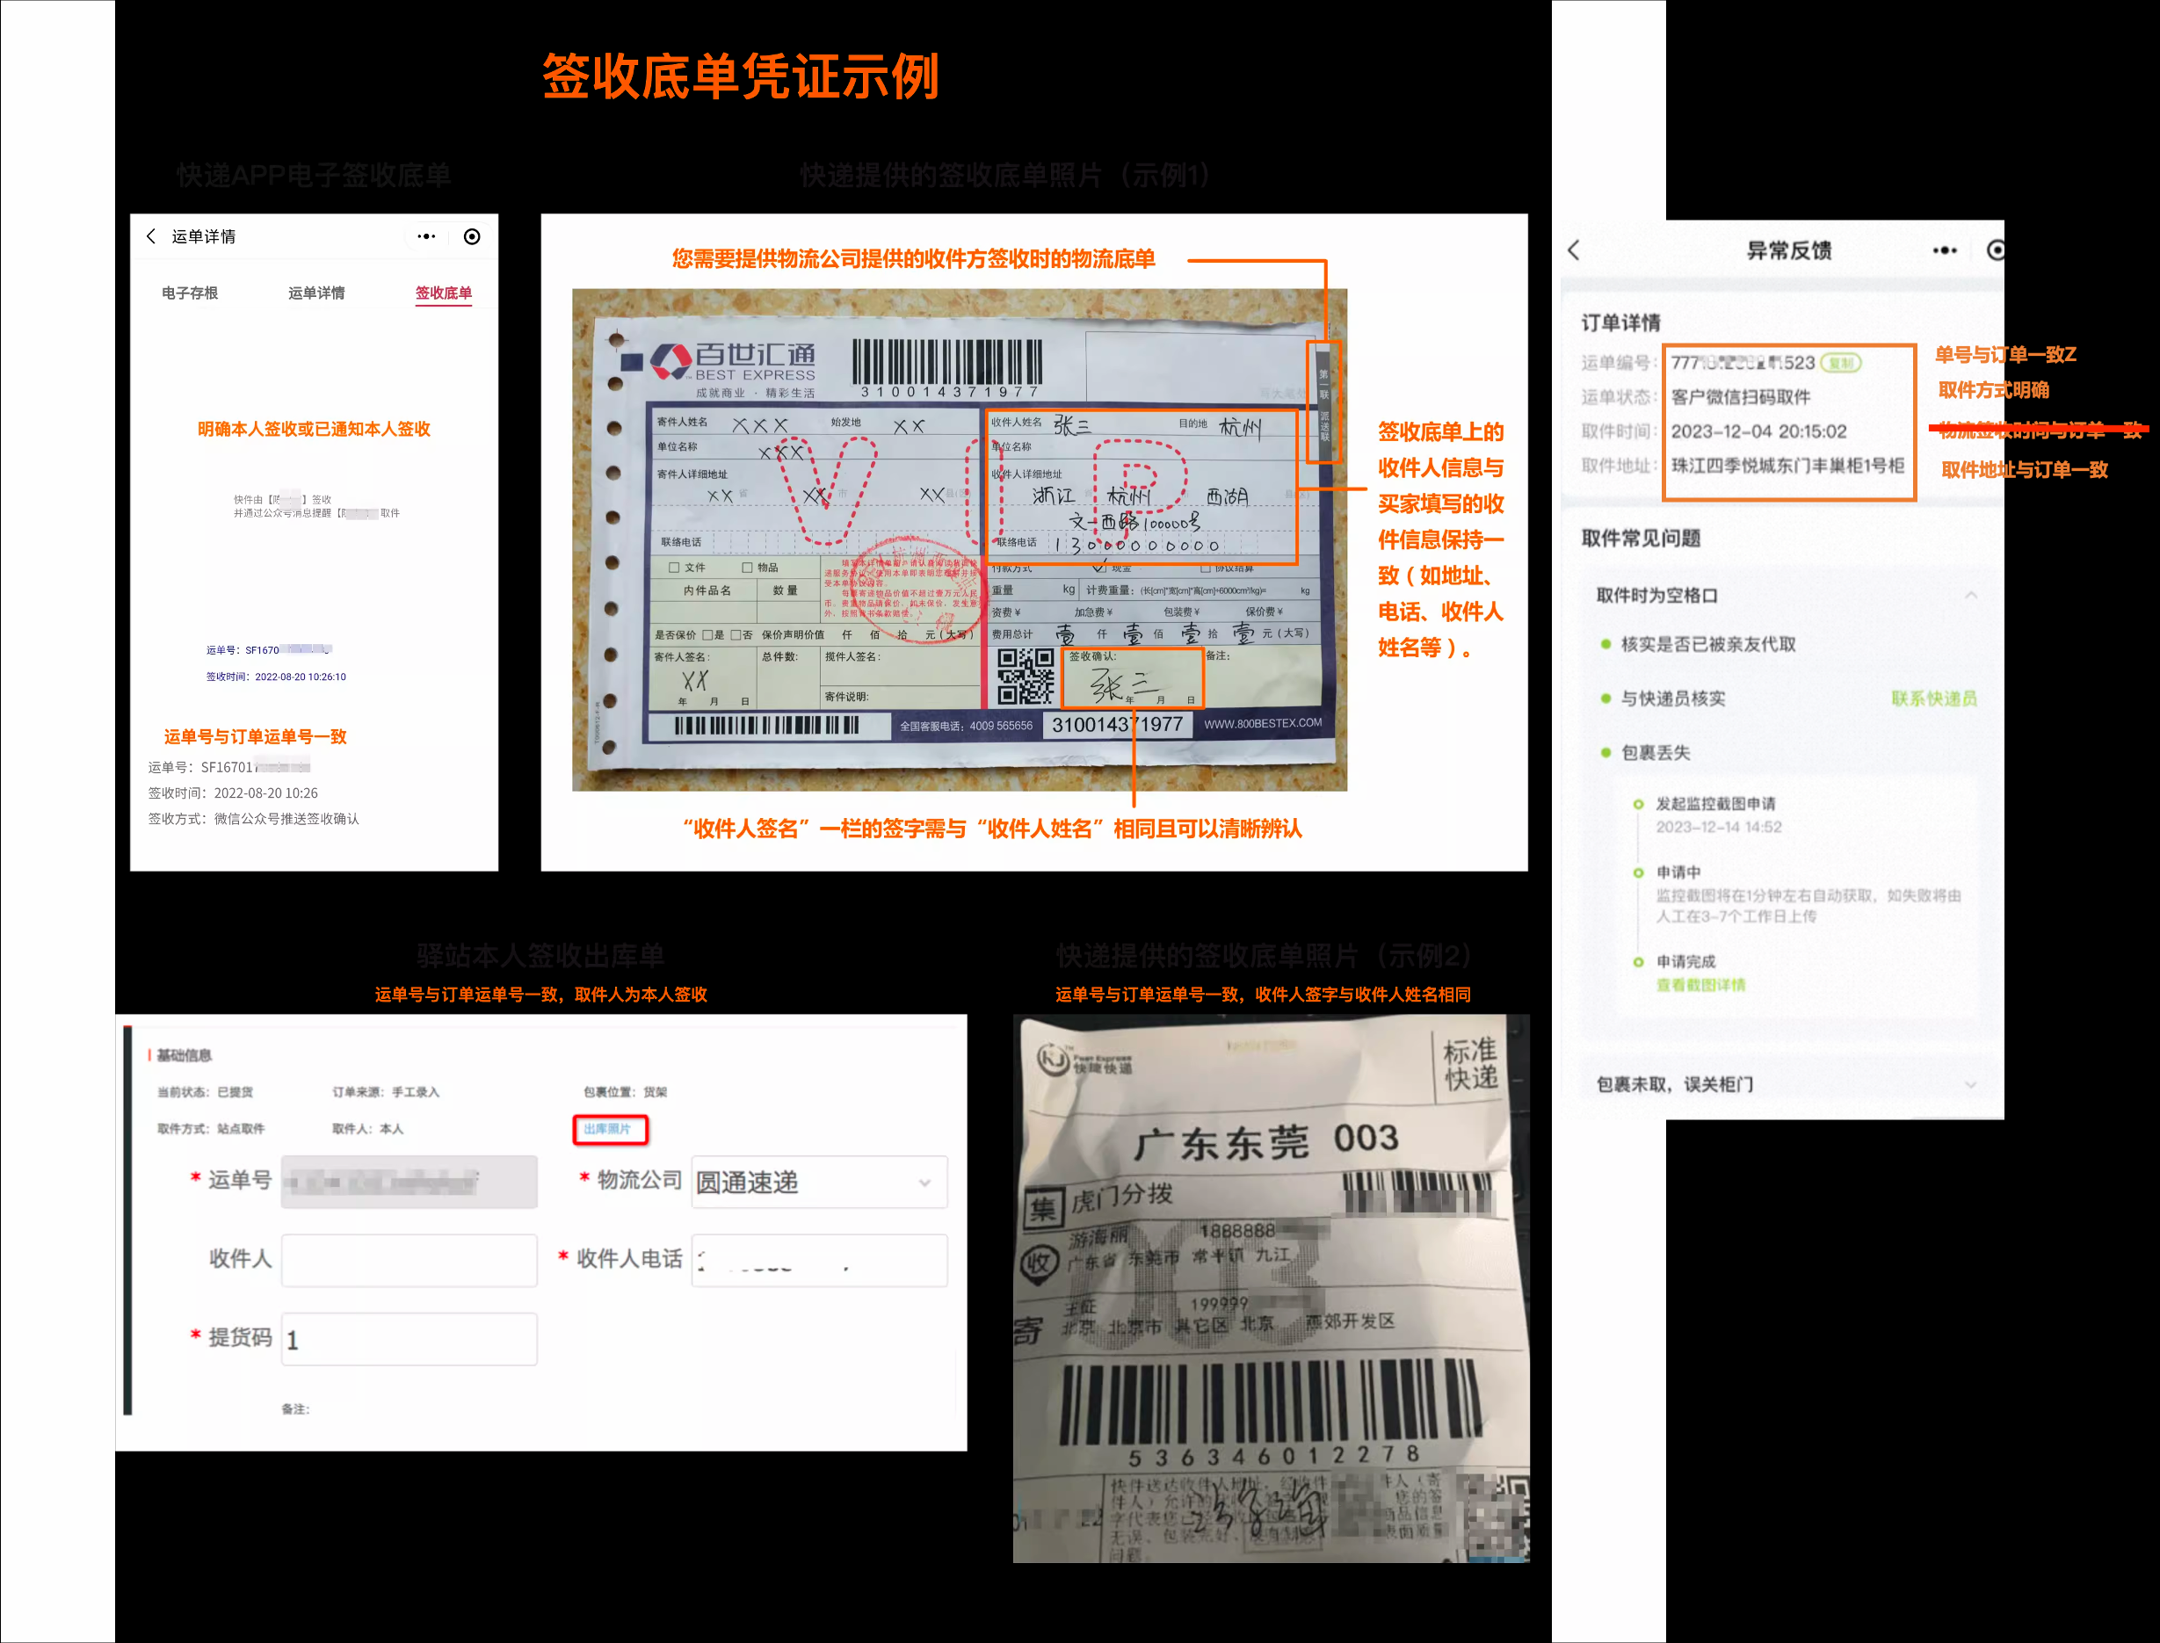Click the 发起监控截图申请 step
Viewport: 2160px width, 1643px height.
click(1714, 804)
